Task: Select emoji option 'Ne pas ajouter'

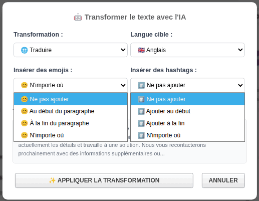Action: tap(71, 99)
